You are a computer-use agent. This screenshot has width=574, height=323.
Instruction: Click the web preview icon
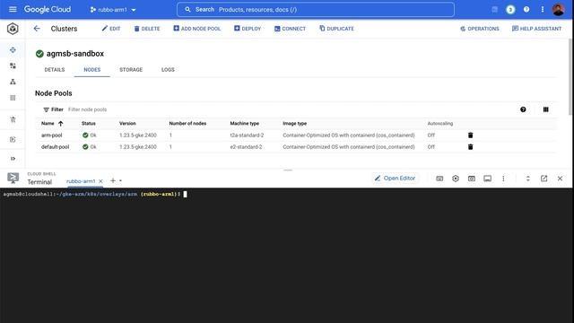coord(472,179)
